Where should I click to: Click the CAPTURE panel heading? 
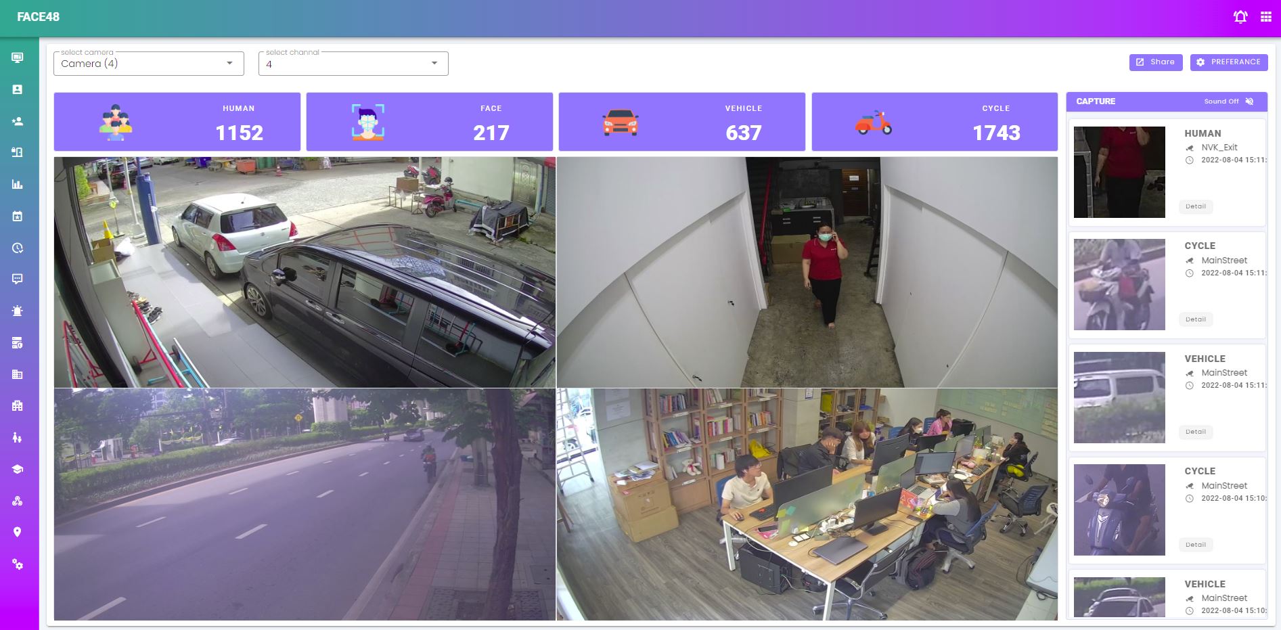pos(1096,102)
